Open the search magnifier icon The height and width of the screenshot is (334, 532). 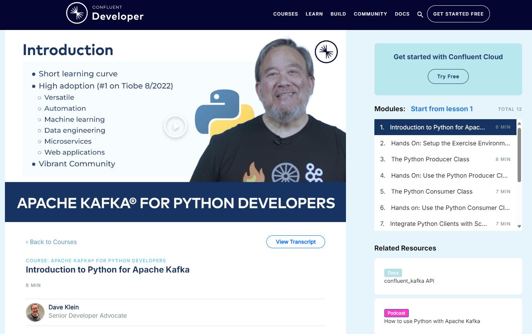pyautogui.click(x=420, y=14)
